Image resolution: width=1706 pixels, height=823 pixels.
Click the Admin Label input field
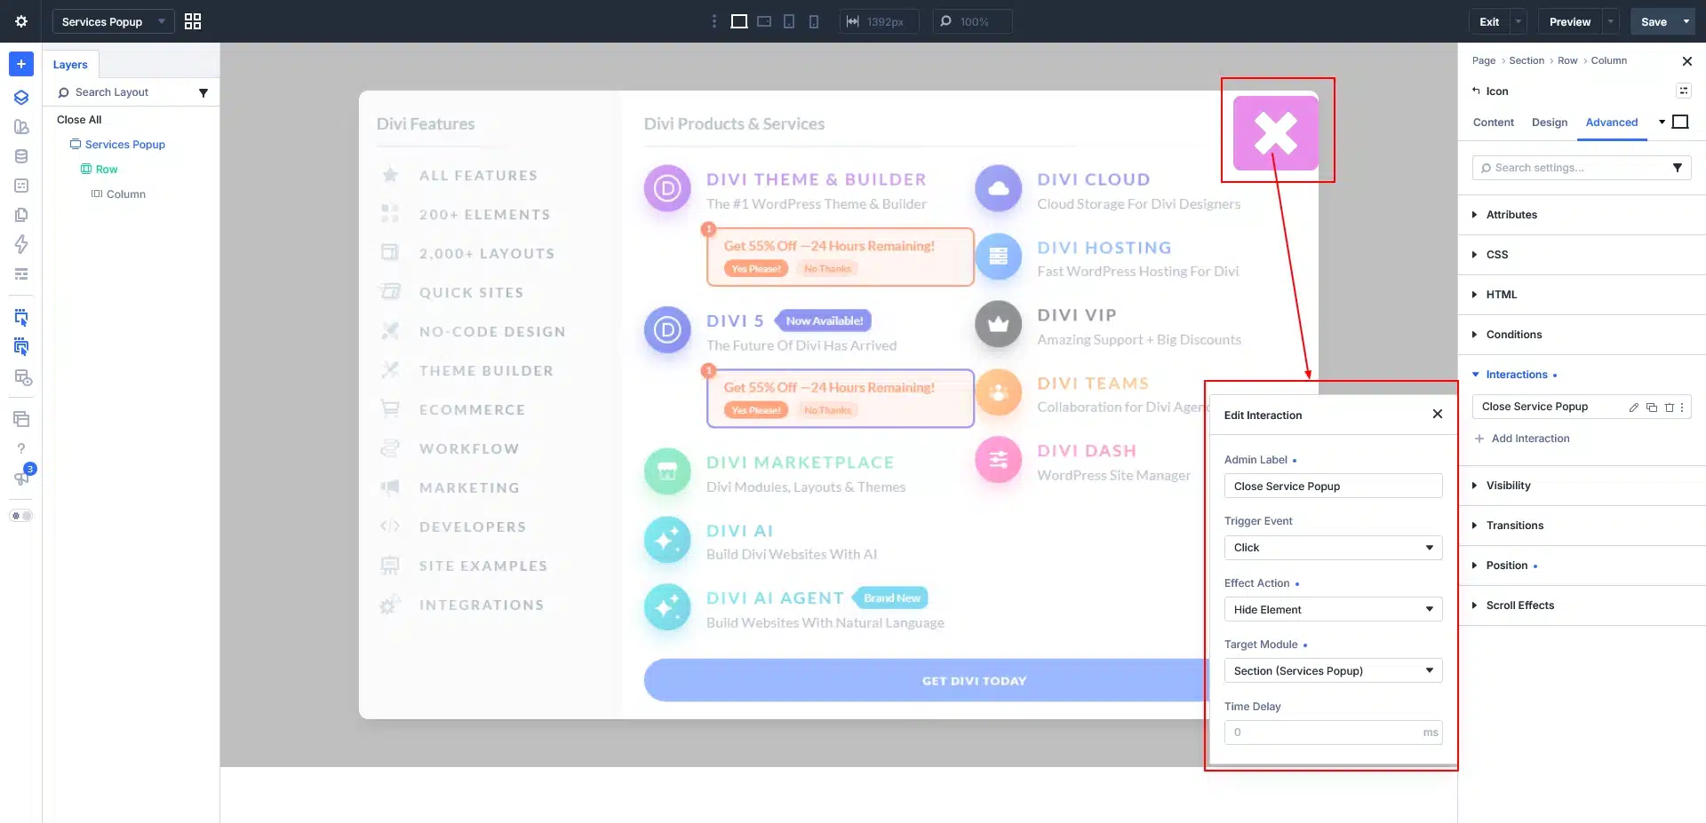pyautogui.click(x=1333, y=487)
